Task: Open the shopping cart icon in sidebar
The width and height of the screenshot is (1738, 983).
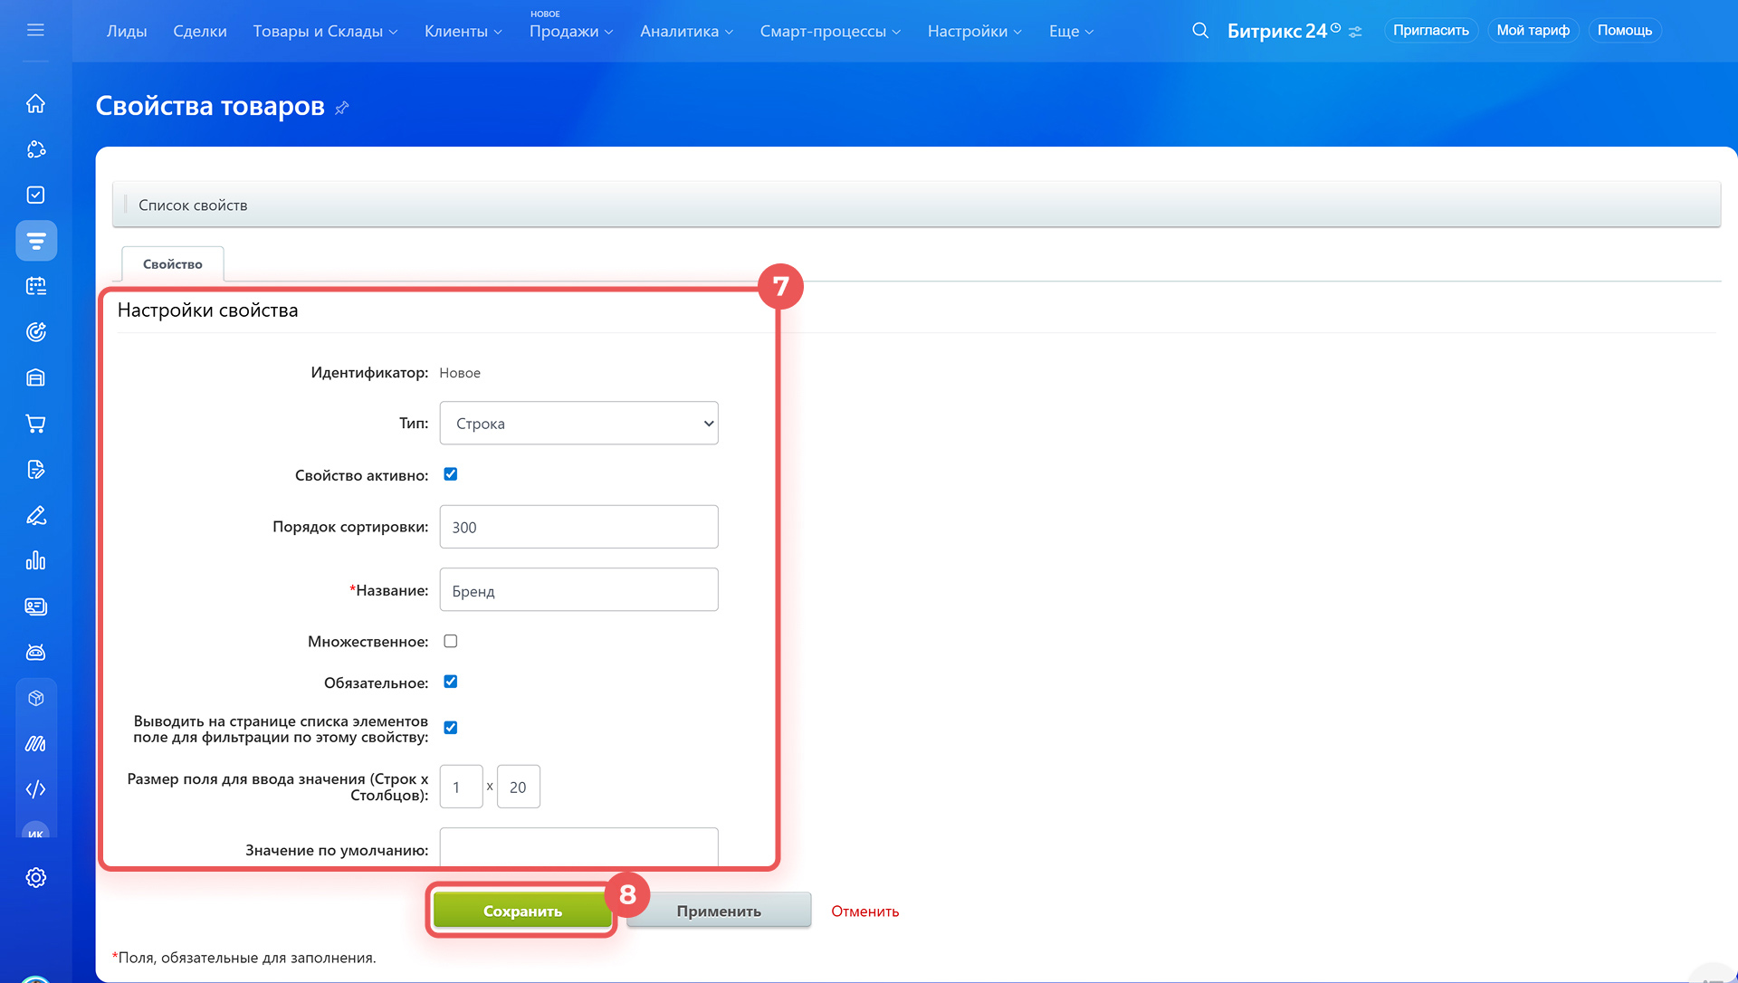Action: point(35,424)
